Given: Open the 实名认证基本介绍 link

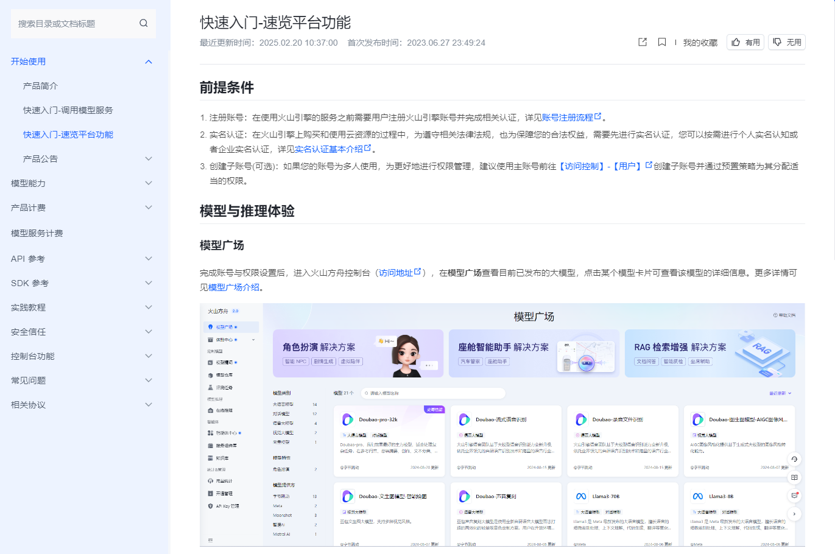Looking at the screenshot, I should point(333,149).
